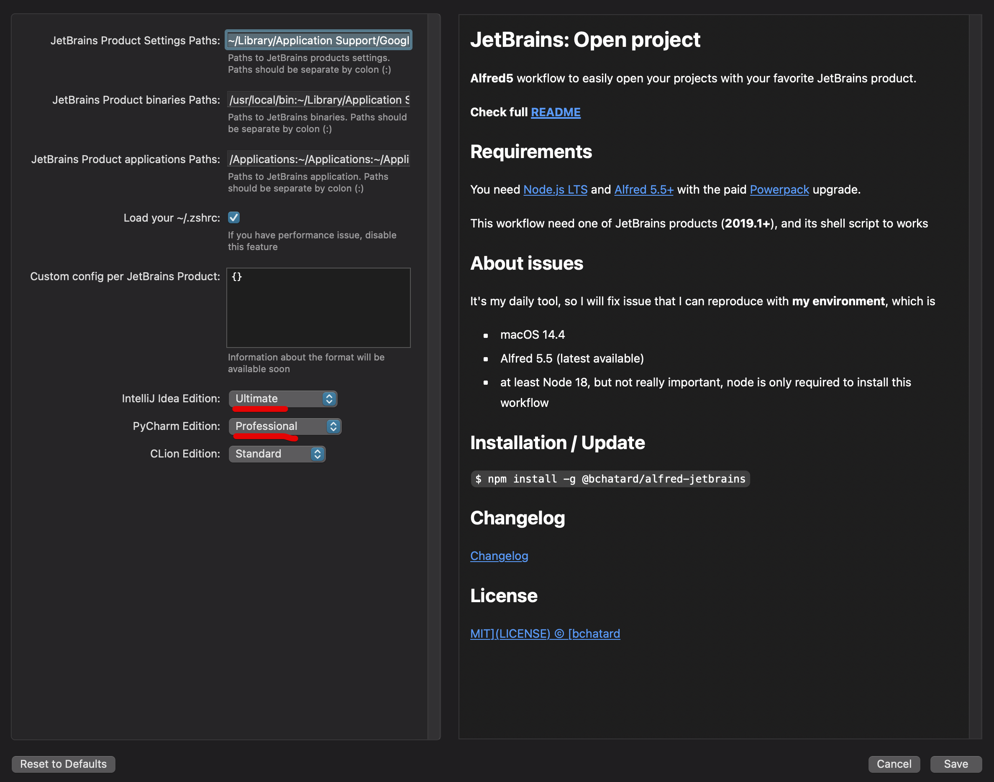Screen dimensions: 994x782
Task: Follow the Node.js LTS link
Action: (x=555, y=189)
